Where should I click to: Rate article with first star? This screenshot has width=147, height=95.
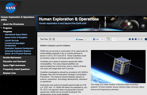(x=130, y=39)
